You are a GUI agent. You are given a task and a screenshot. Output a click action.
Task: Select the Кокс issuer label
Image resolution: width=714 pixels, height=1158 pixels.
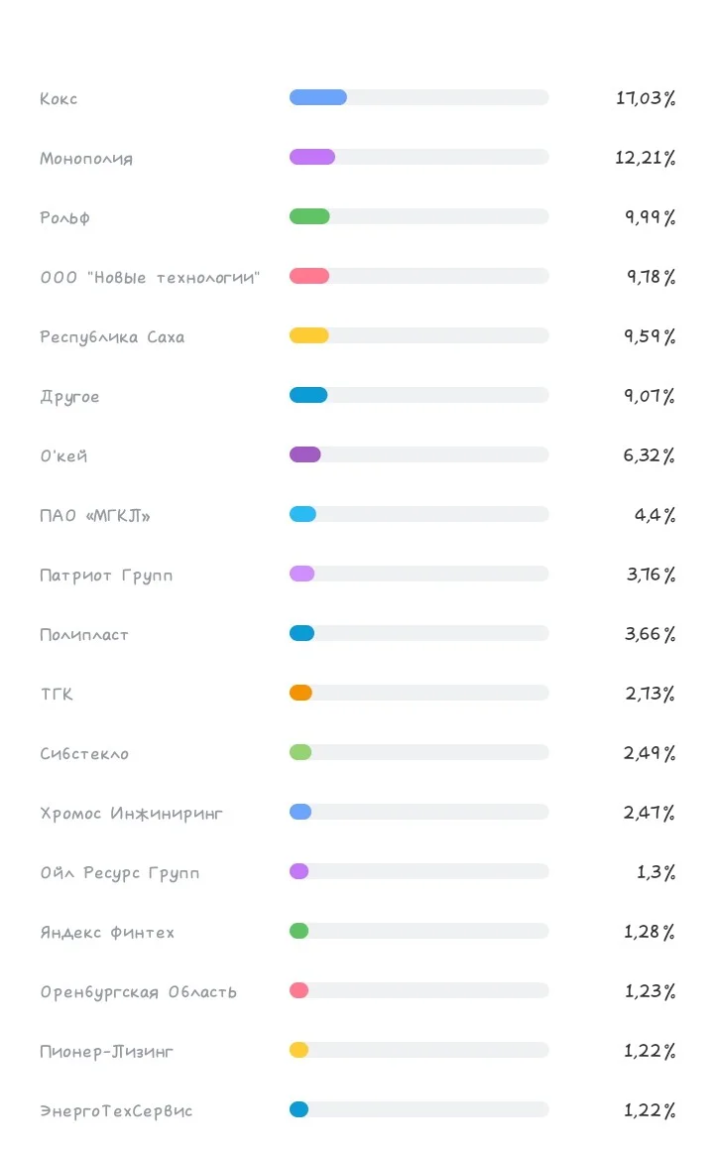(x=59, y=99)
